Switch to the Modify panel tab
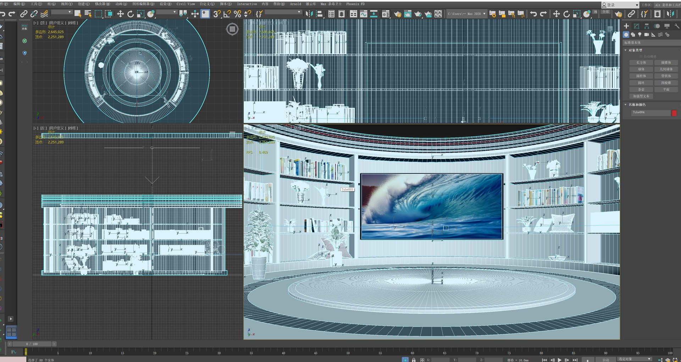The image size is (681, 362). (637, 26)
